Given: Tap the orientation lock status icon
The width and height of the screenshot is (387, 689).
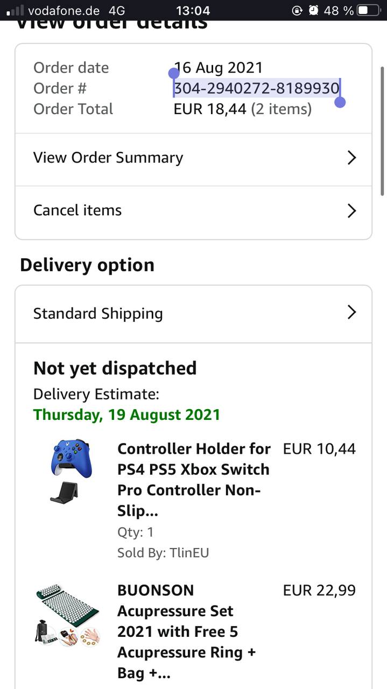Looking at the screenshot, I should 297,10.
